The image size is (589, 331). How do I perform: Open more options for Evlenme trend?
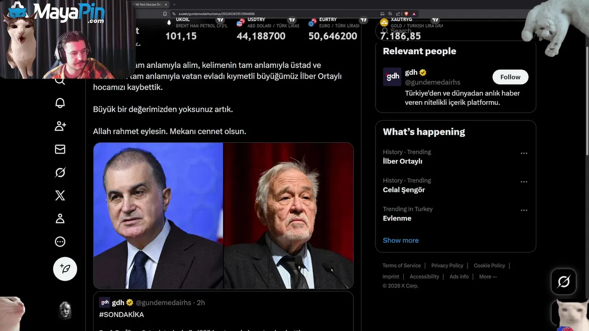tap(524, 211)
